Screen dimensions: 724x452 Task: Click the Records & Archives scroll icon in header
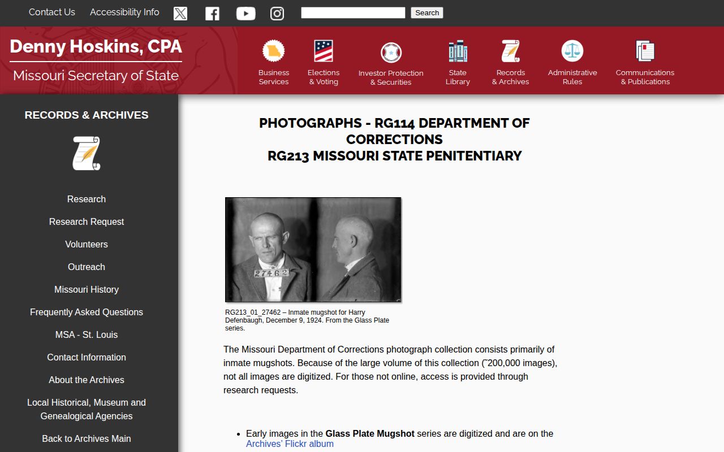pos(510,51)
